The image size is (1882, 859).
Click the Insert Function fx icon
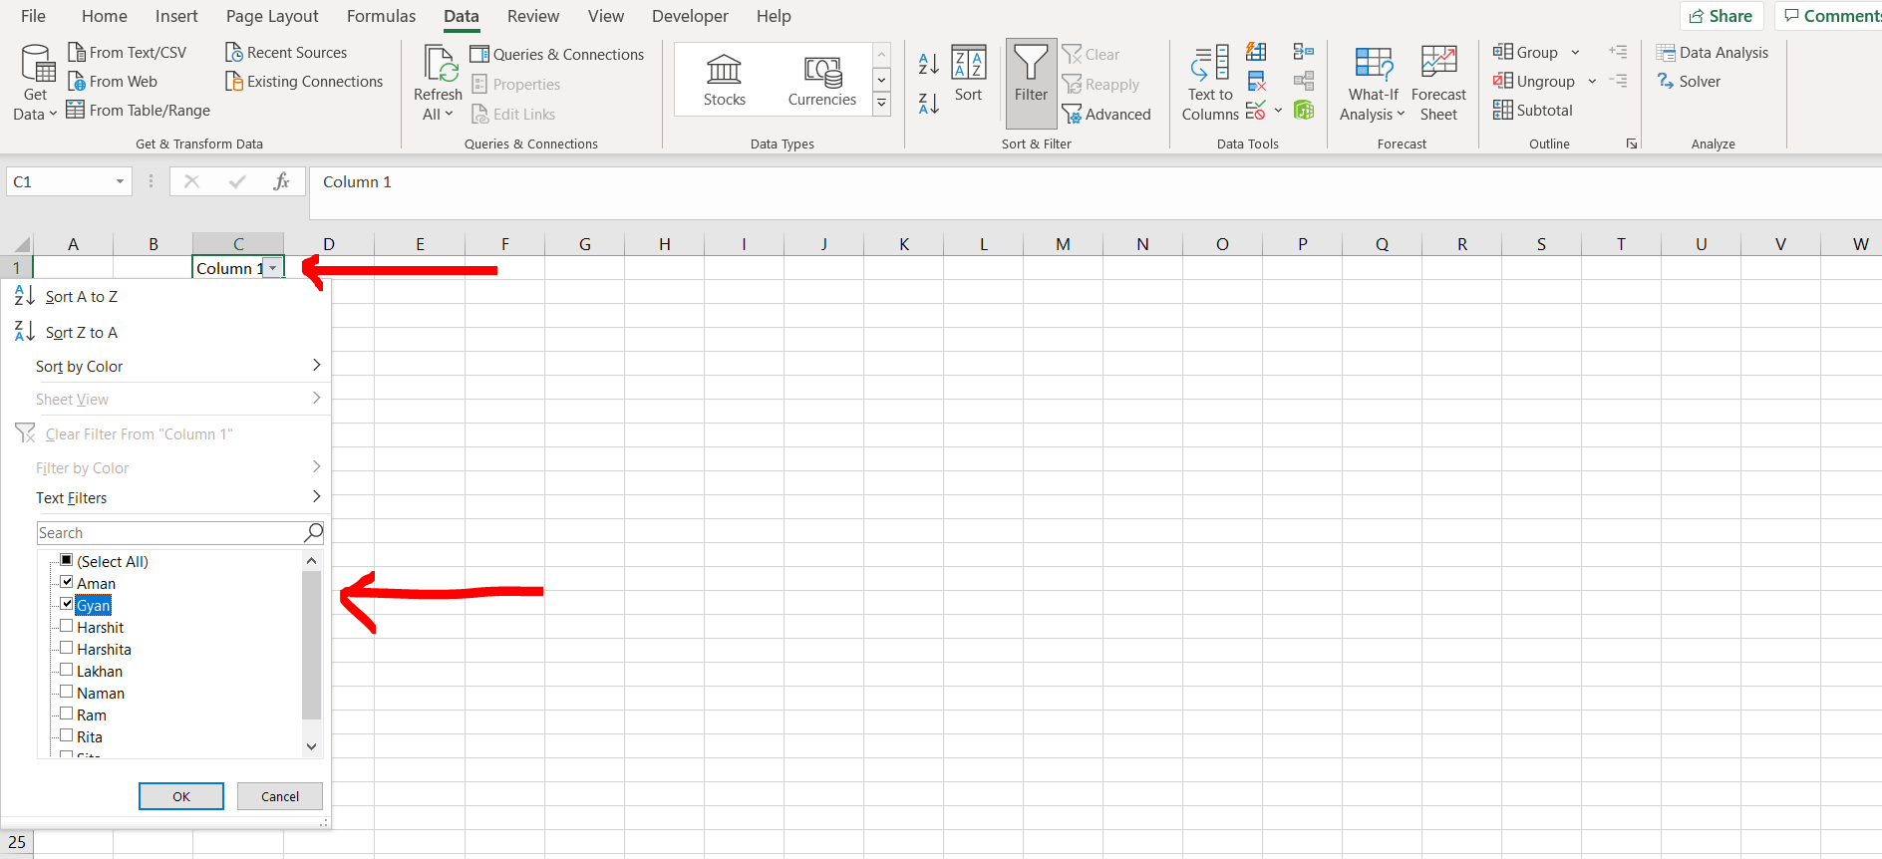pyautogui.click(x=281, y=181)
